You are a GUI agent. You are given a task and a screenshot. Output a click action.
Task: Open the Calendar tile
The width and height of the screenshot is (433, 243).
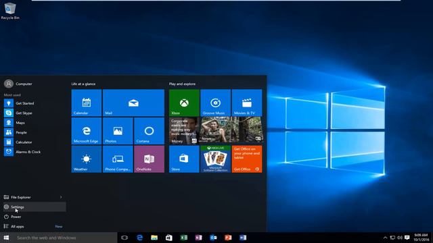click(87, 103)
